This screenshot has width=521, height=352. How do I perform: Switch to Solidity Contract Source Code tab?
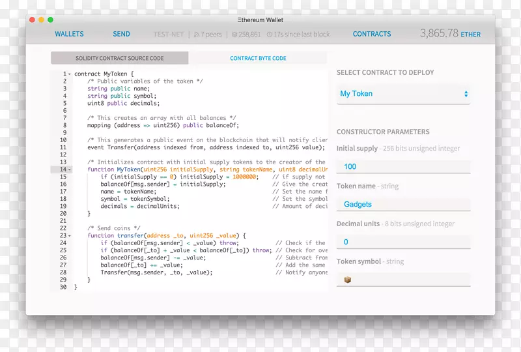click(x=120, y=59)
